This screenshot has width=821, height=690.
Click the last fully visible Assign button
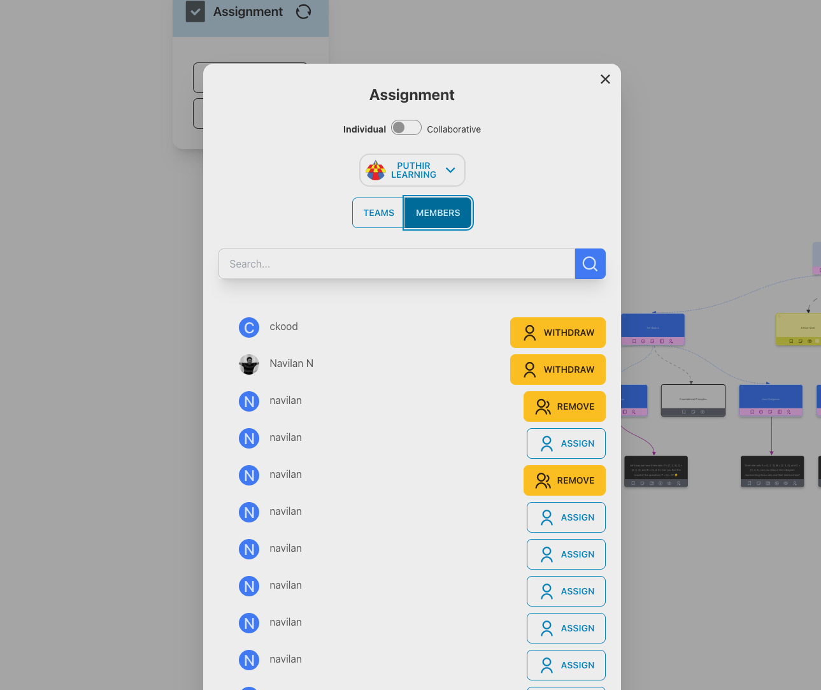tap(566, 665)
